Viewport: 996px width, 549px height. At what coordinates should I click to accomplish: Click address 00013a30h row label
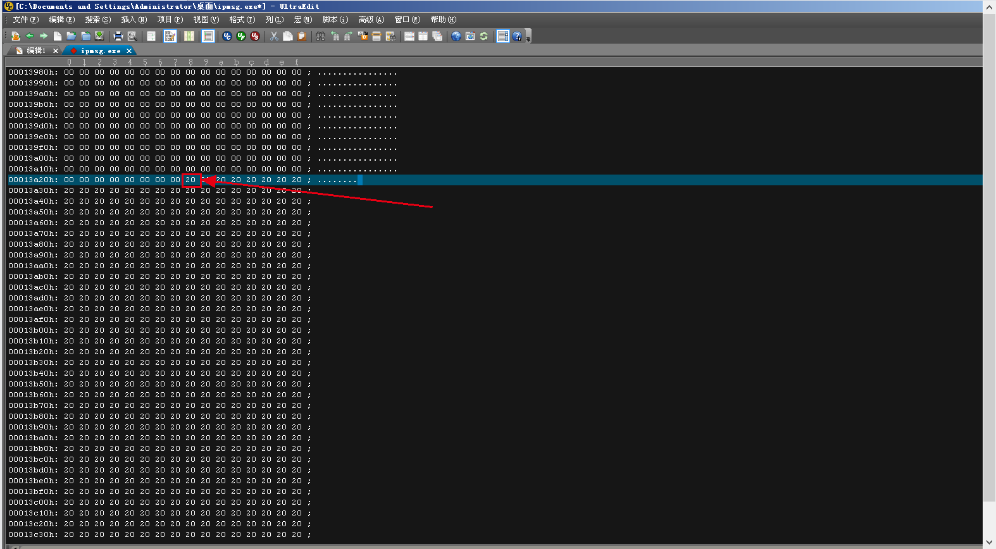33,190
